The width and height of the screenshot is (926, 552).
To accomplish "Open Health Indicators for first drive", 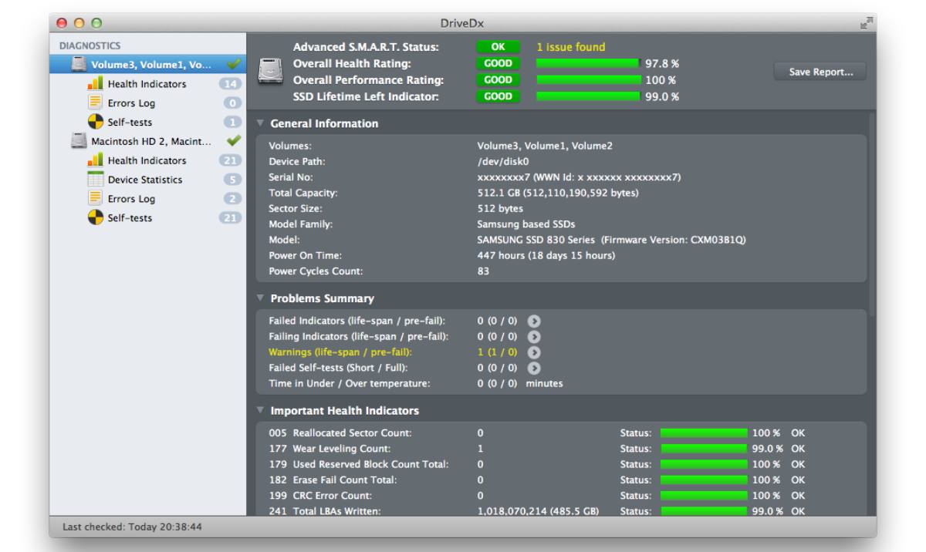I will [x=147, y=84].
